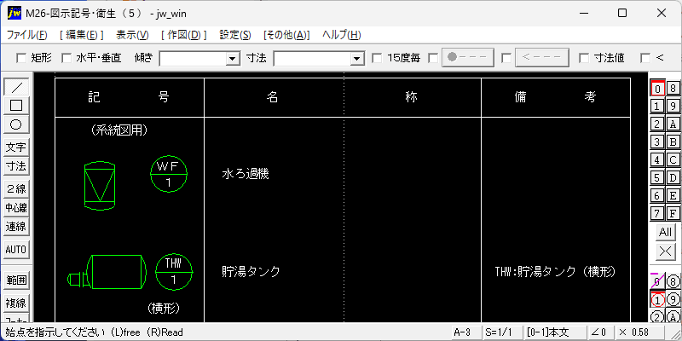The image size is (682, 341).
Task: Tick checkbox beside the ●--- button
Action: (433, 58)
